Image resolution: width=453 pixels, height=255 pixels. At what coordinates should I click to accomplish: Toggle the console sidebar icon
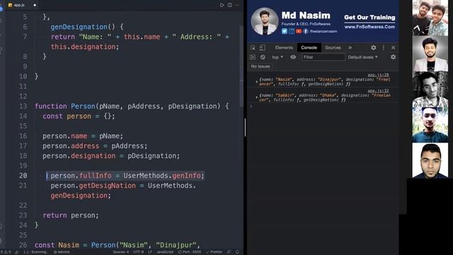click(253, 57)
